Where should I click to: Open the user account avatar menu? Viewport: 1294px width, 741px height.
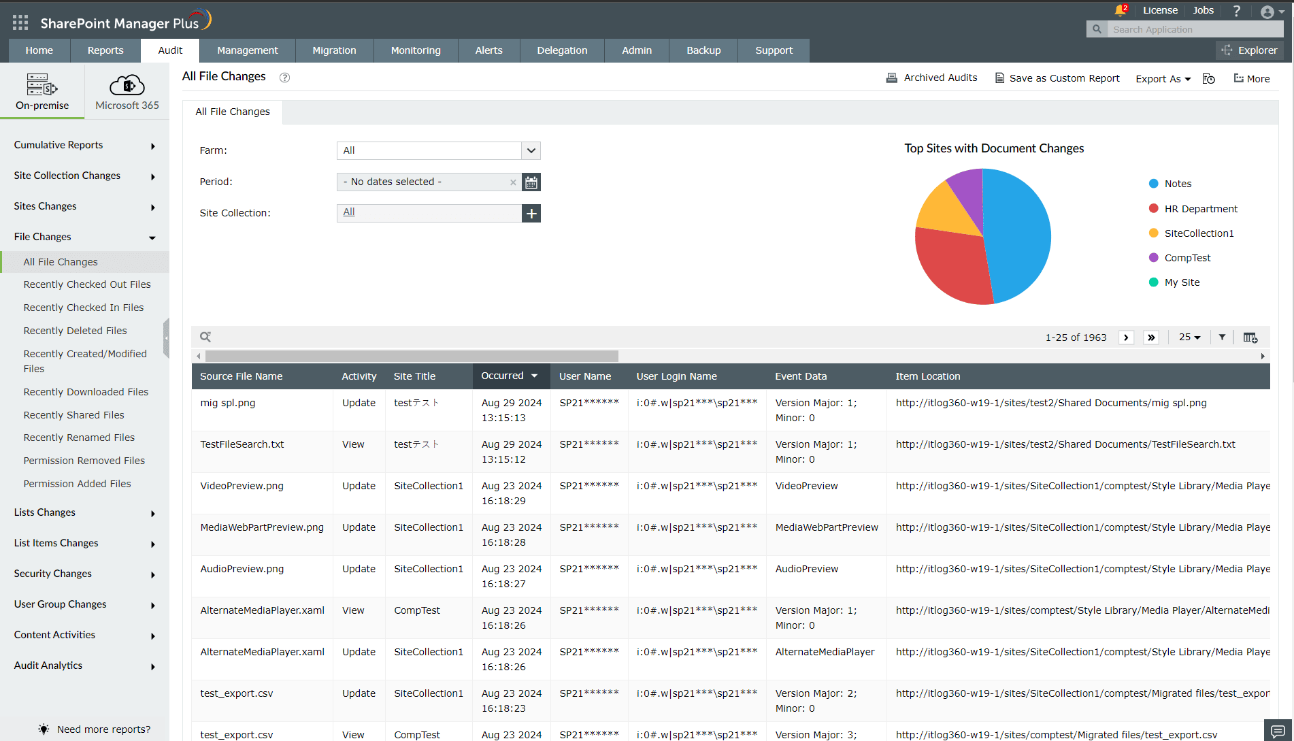pos(1272,12)
